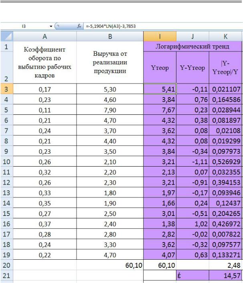Select row 3 header
243x283 pixels.
coord(7,89)
